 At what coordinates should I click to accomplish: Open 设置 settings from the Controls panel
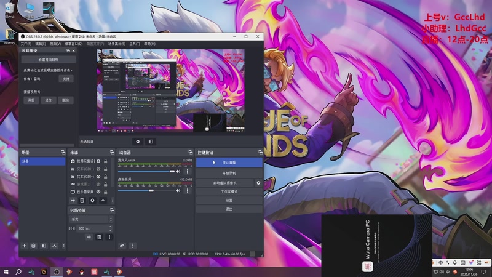pyautogui.click(x=229, y=200)
